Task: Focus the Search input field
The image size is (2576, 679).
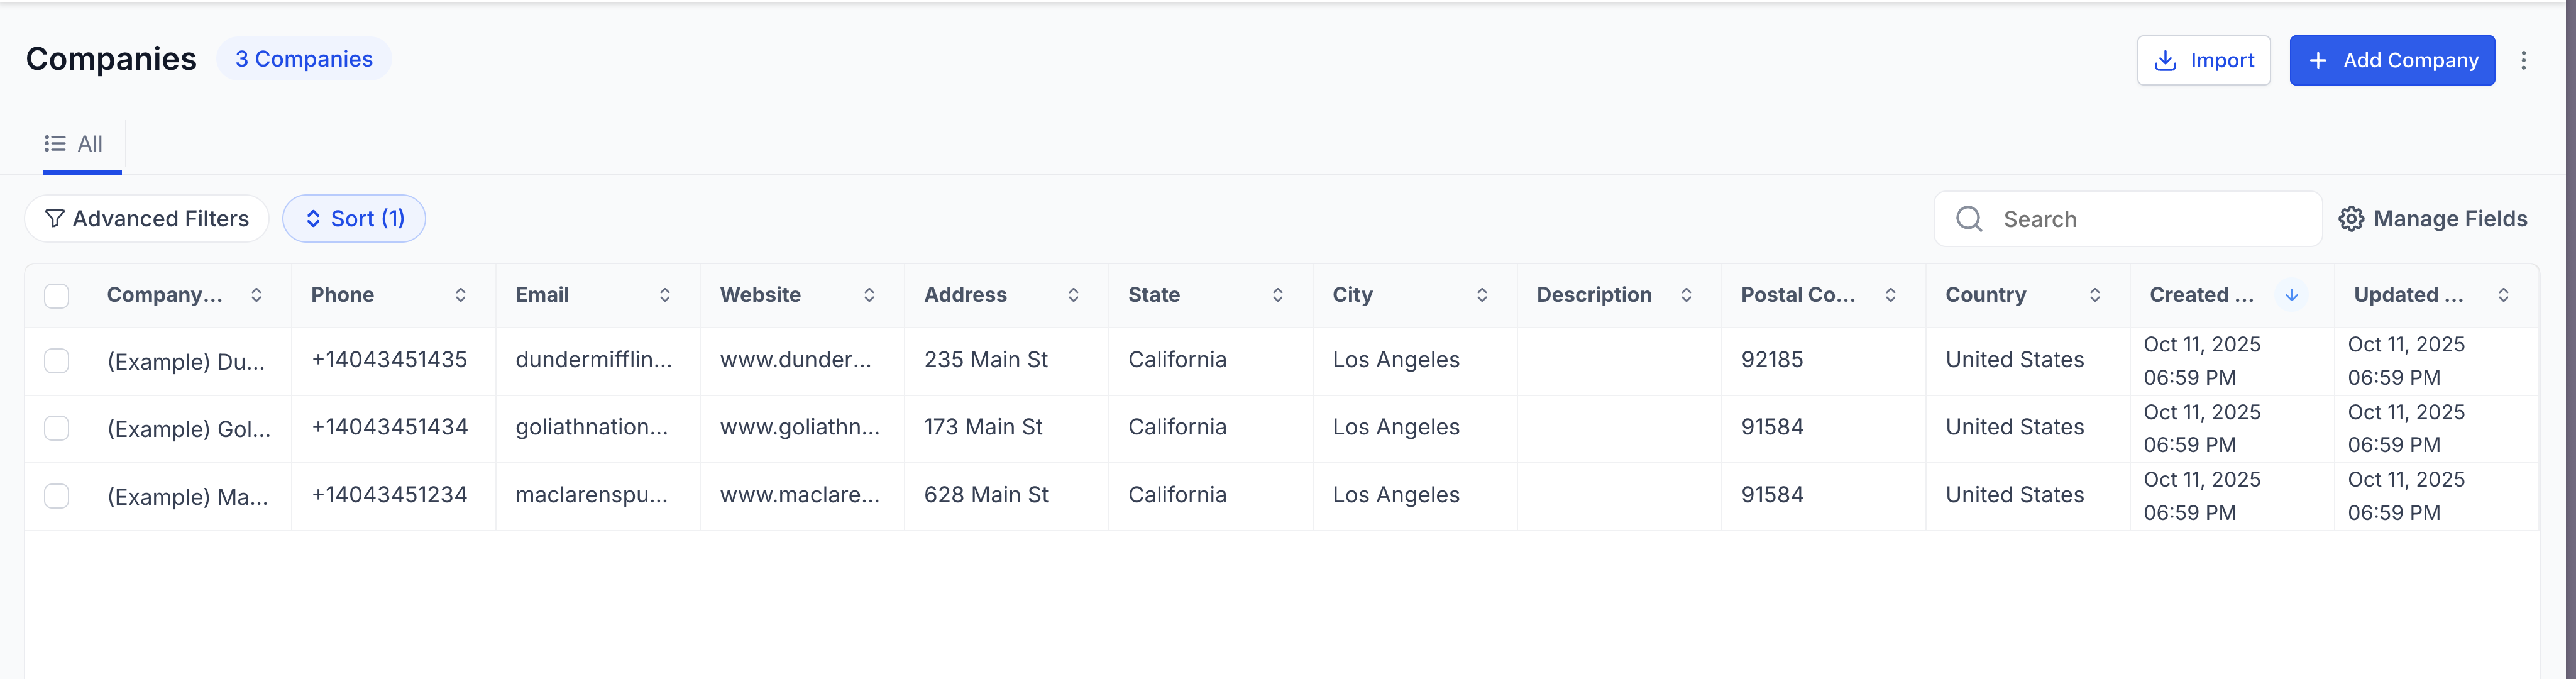Action: pos(2128,219)
